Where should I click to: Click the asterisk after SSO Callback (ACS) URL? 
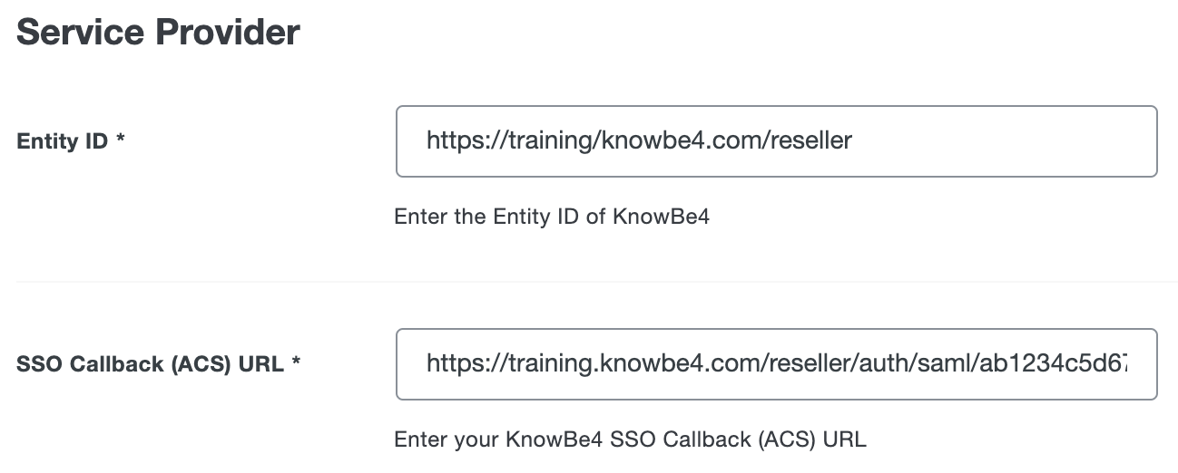click(296, 364)
